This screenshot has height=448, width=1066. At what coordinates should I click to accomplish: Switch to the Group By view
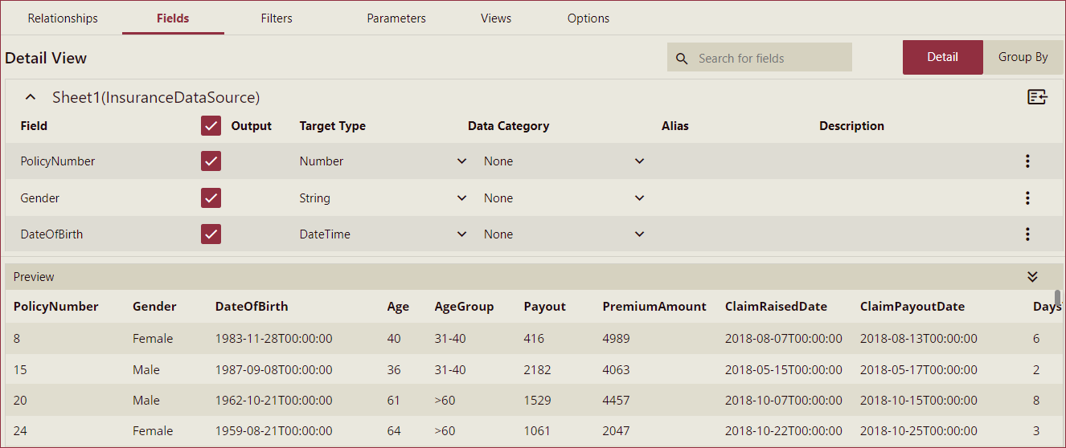coord(1023,57)
